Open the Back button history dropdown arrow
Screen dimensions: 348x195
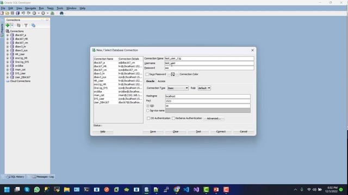tap(39, 13)
